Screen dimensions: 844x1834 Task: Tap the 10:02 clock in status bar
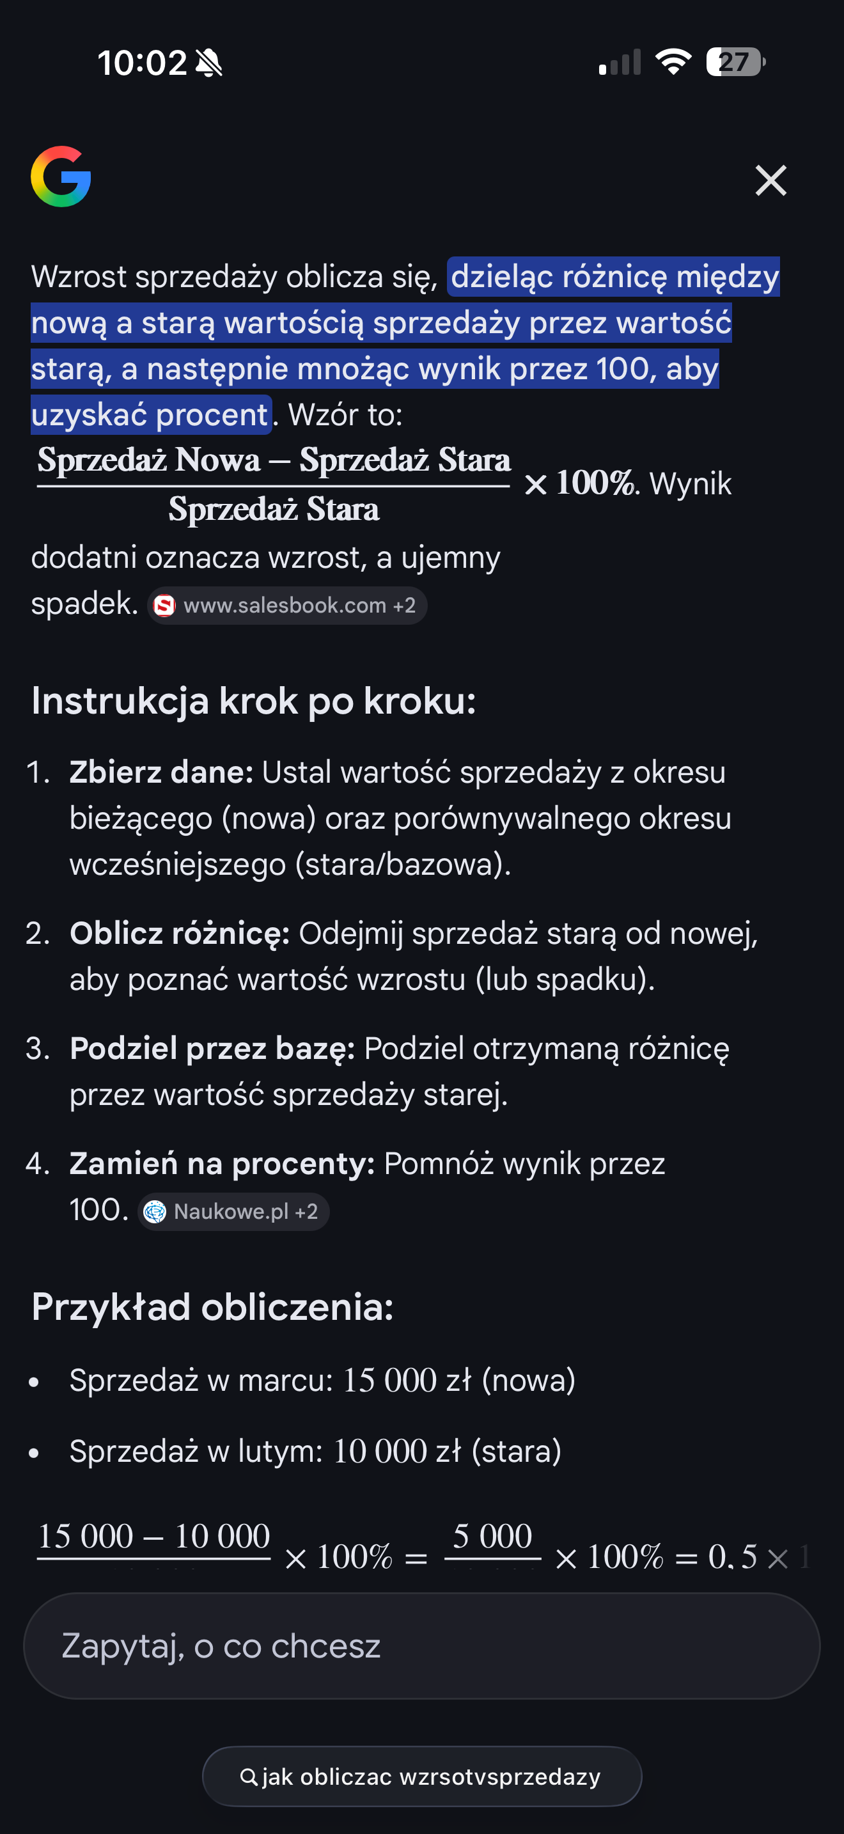coord(141,63)
